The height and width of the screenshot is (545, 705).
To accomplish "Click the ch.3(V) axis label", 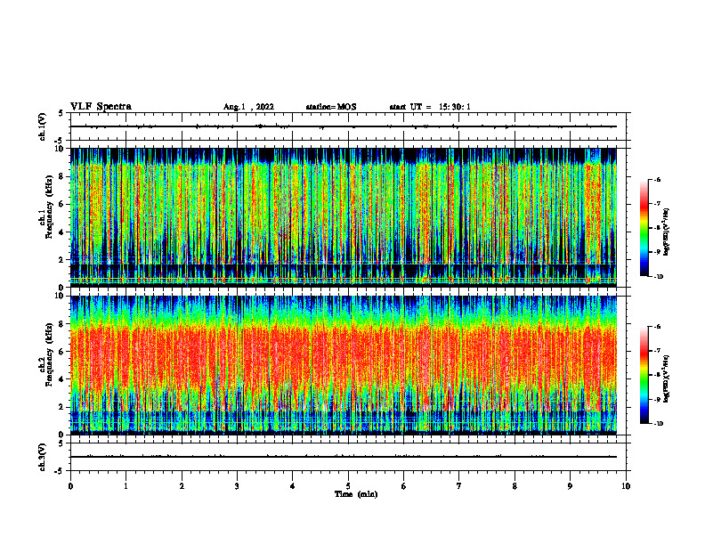I will coord(42,457).
